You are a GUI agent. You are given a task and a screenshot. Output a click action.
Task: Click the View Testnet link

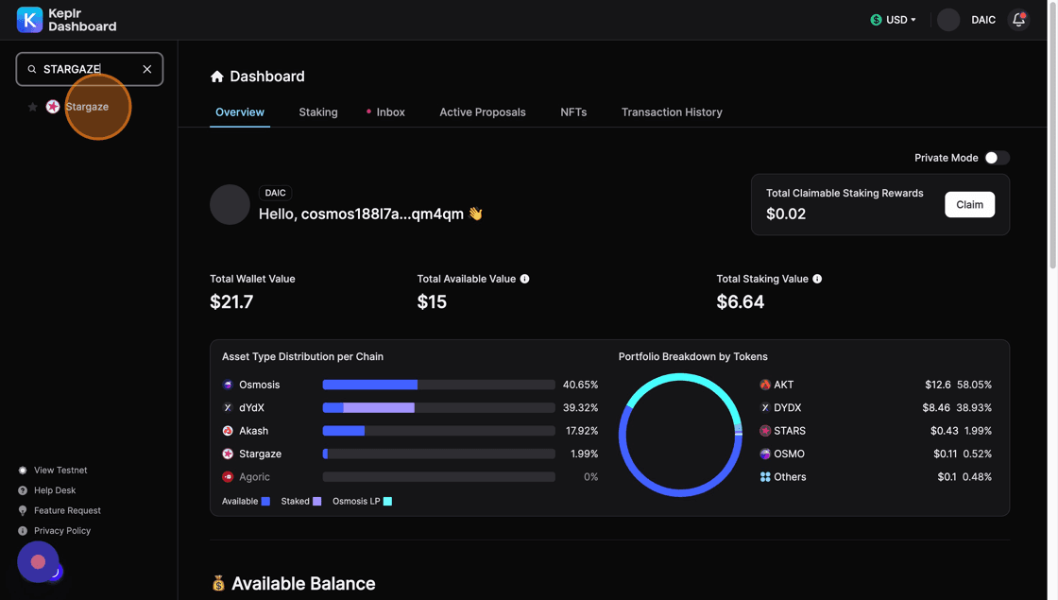click(x=60, y=470)
